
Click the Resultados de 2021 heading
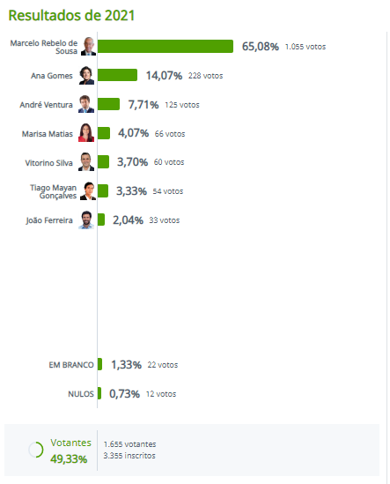click(x=71, y=16)
